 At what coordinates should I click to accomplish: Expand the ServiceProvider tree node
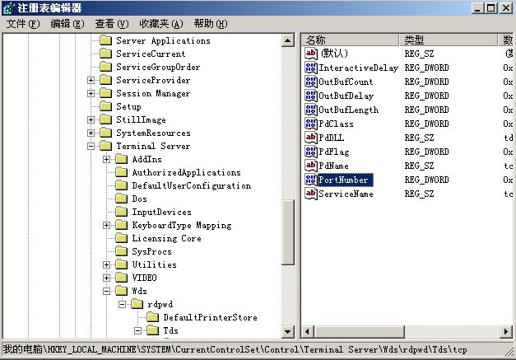(91, 80)
